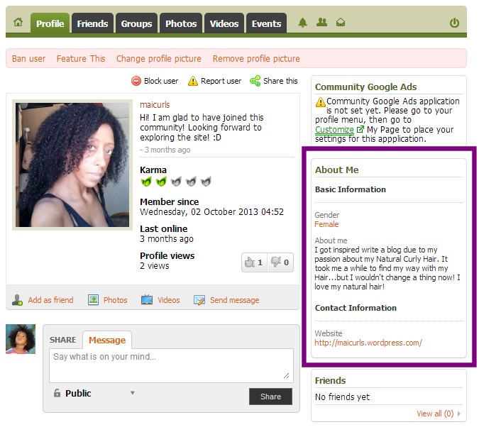This screenshot has height=432, width=479.
Task: Click the power logout icon
Action: point(454,23)
